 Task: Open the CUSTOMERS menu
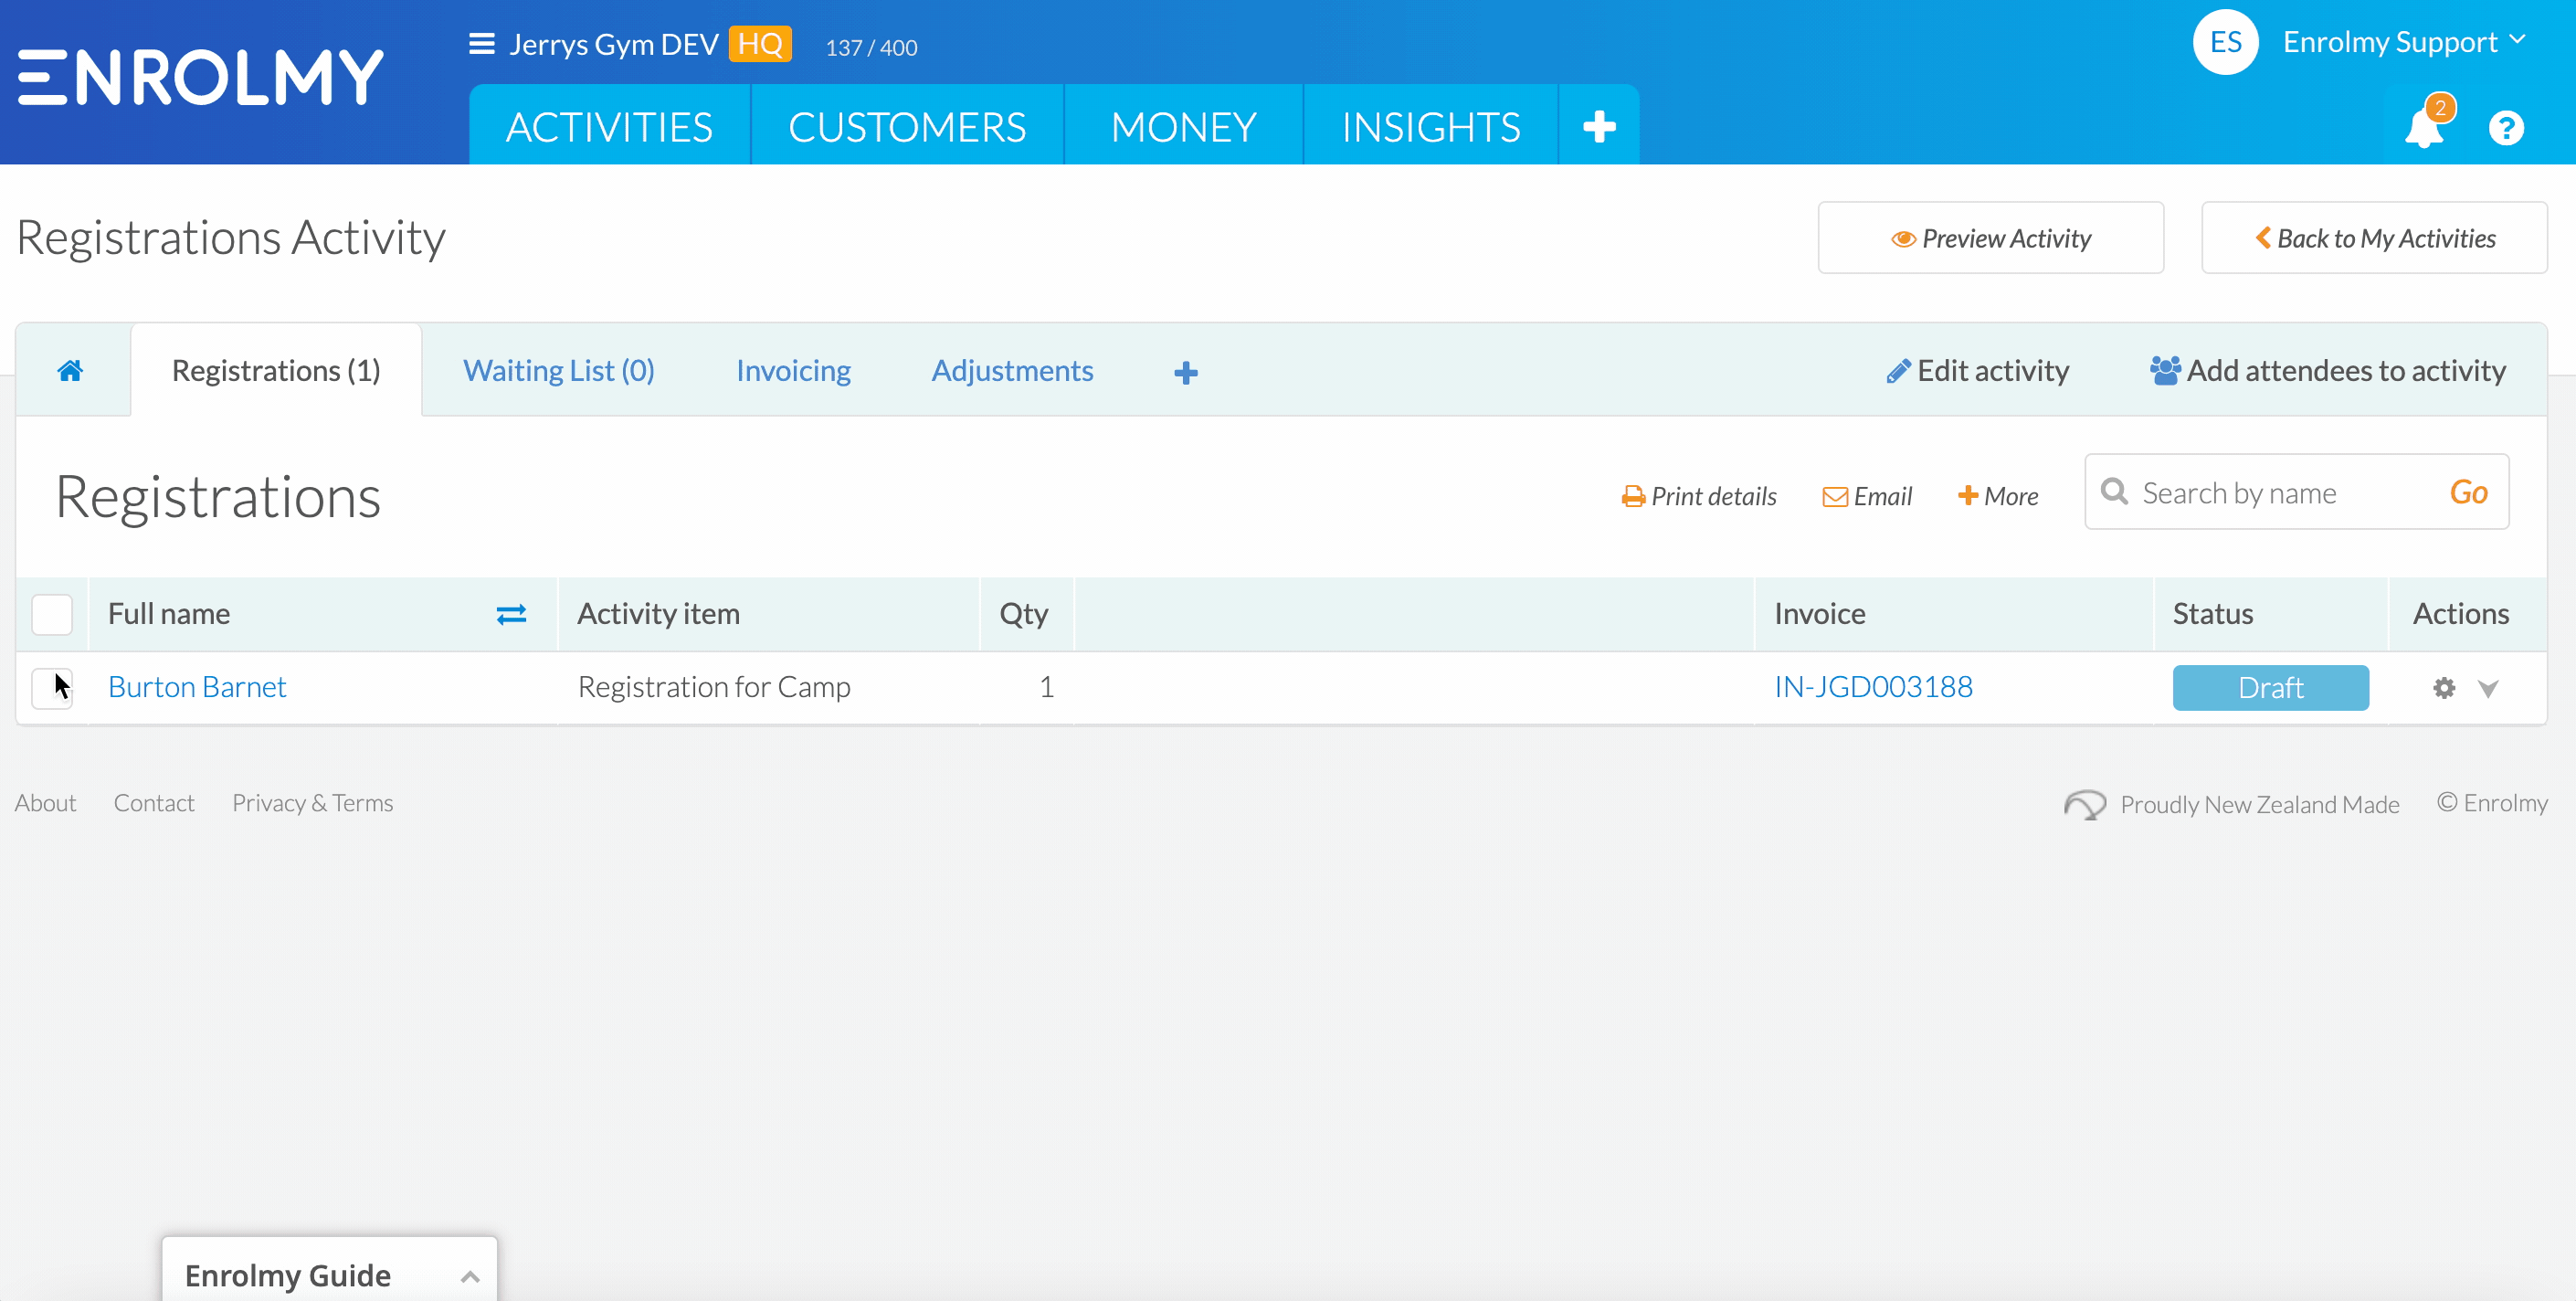tap(907, 126)
